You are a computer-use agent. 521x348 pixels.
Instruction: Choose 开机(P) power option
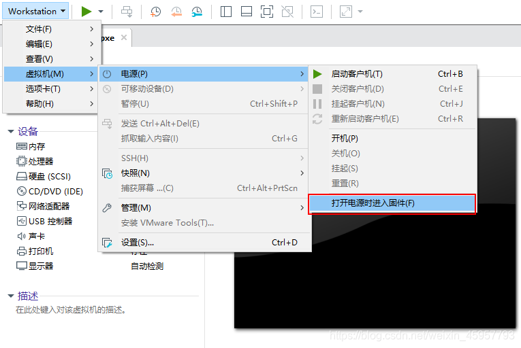pos(393,139)
